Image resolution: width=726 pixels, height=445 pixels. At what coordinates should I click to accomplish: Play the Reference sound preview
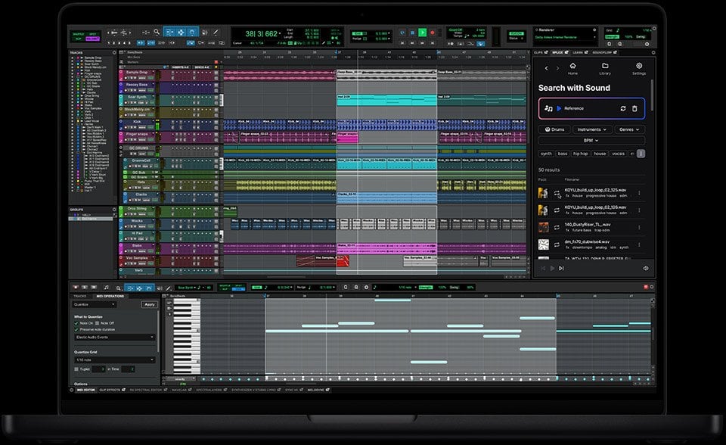point(559,108)
